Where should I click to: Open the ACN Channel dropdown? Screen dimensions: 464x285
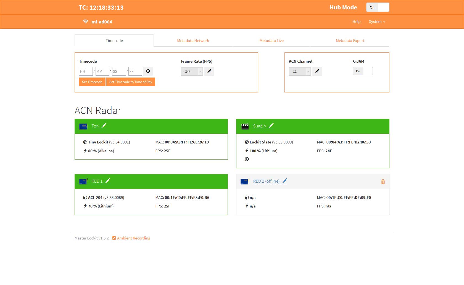pos(300,71)
